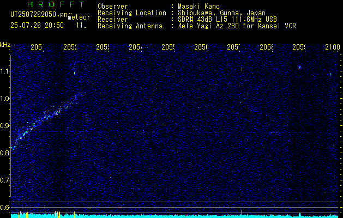
Task: Click the Receiver label
Action: tap(113, 20)
